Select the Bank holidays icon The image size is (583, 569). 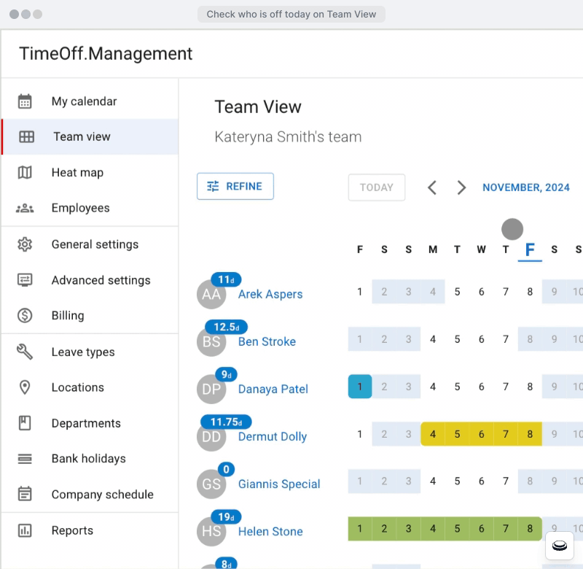click(25, 459)
